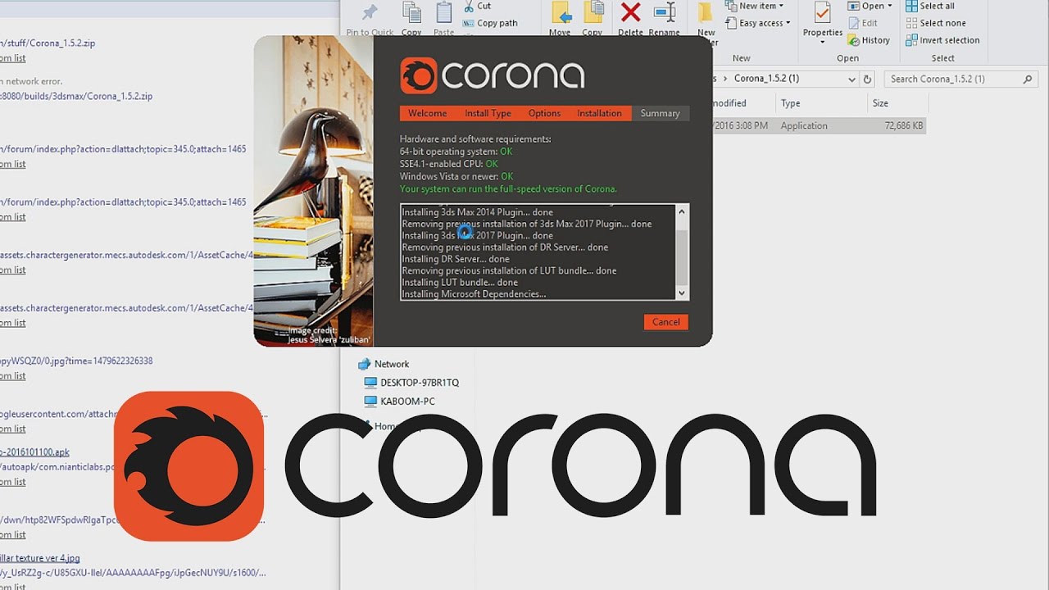This screenshot has width=1049, height=590.
Task: Switch to the Summary installer tab
Action: point(660,113)
